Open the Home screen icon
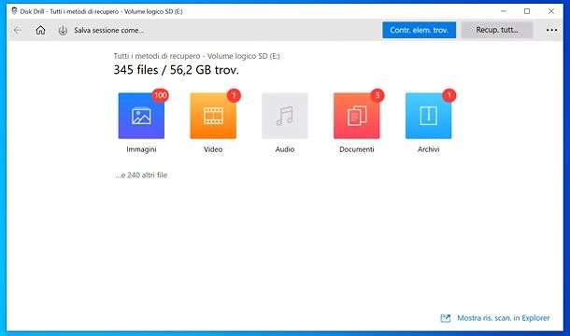Image resolution: width=570 pixels, height=336 pixels. point(40,30)
